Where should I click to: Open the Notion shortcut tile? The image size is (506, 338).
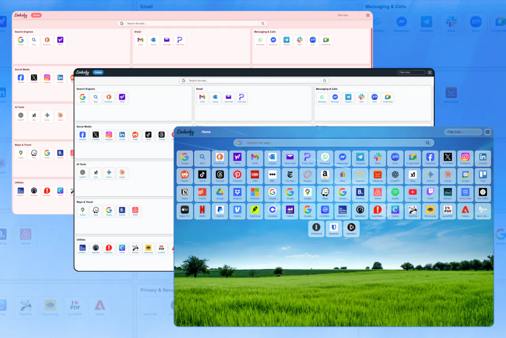[x=185, y=193]
